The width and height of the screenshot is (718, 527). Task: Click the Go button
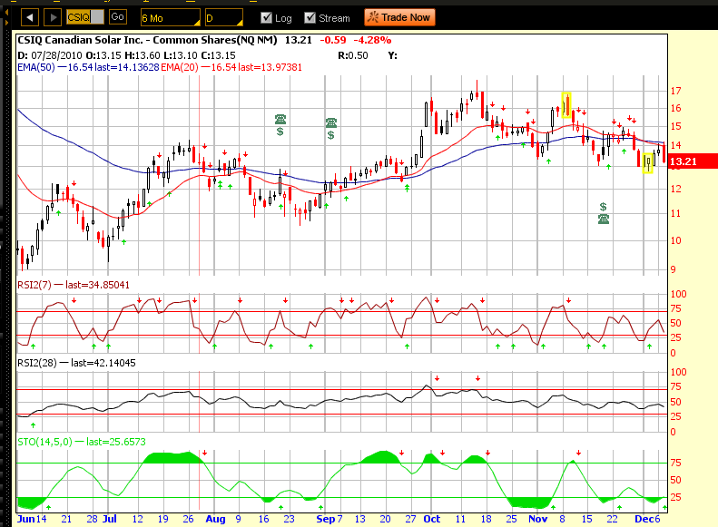117,17
